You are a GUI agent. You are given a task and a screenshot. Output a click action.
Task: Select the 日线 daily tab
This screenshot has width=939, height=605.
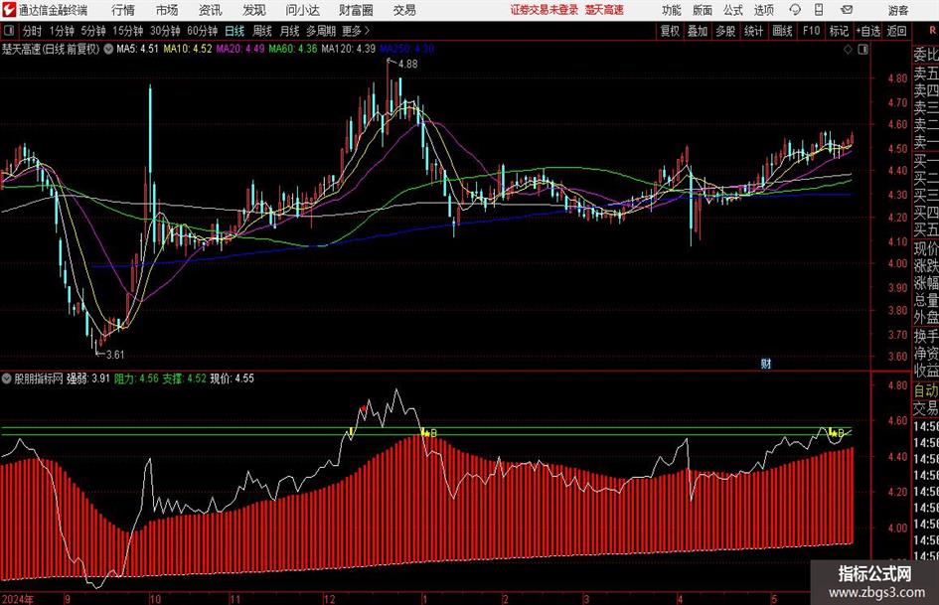point(235,31)
